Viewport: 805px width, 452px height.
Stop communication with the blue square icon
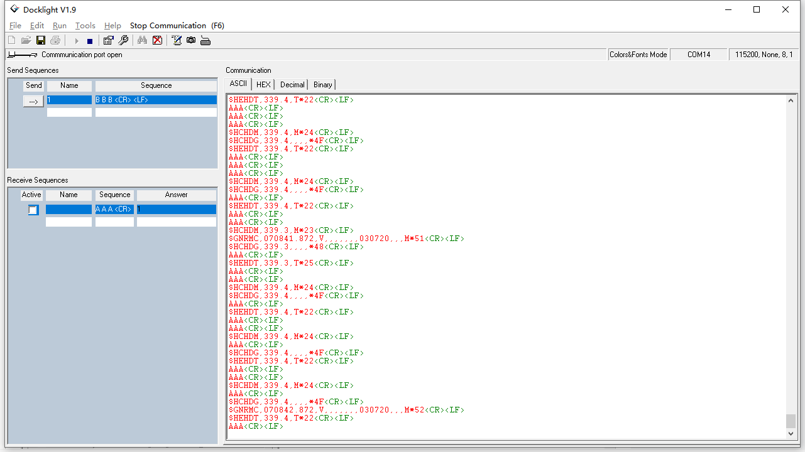pos(90,41)
